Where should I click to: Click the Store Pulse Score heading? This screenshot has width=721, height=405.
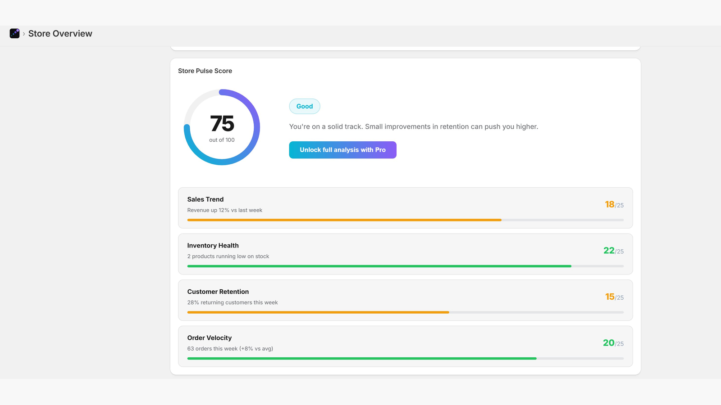[x=205, y=71]
